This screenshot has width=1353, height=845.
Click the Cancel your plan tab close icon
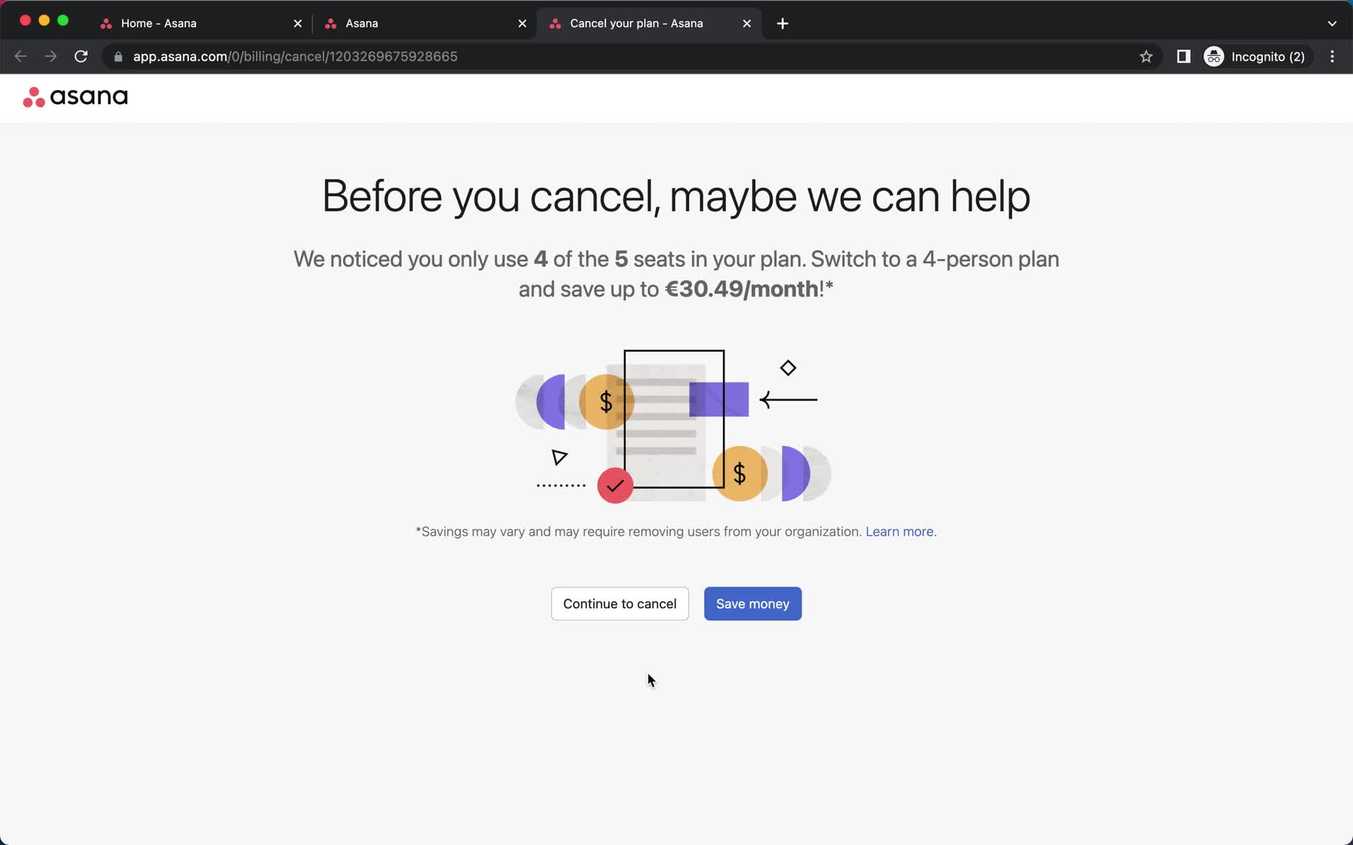click(745, 23)
